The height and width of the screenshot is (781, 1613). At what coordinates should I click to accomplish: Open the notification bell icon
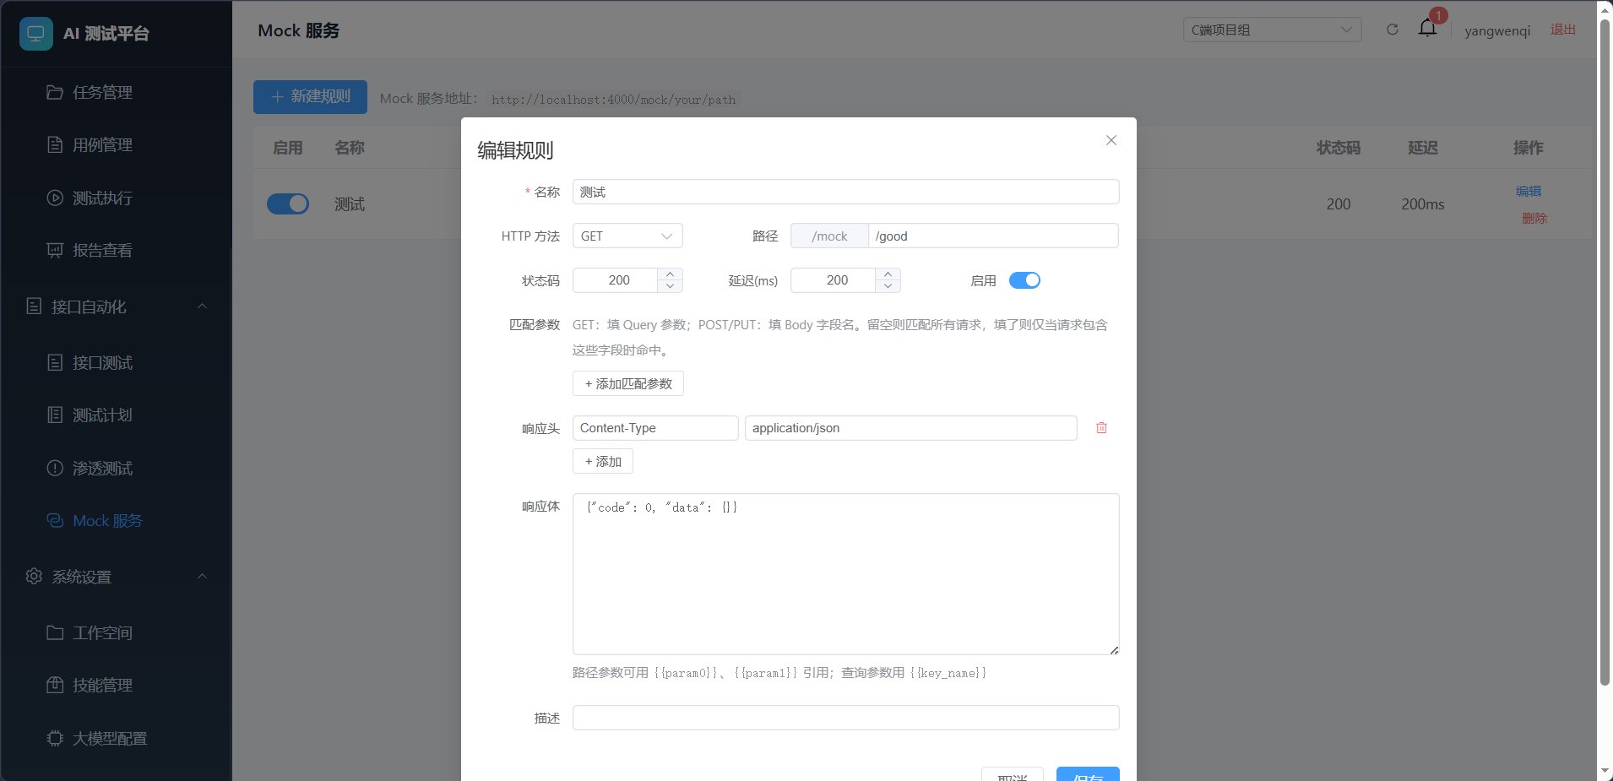(x=1427, y=28)
